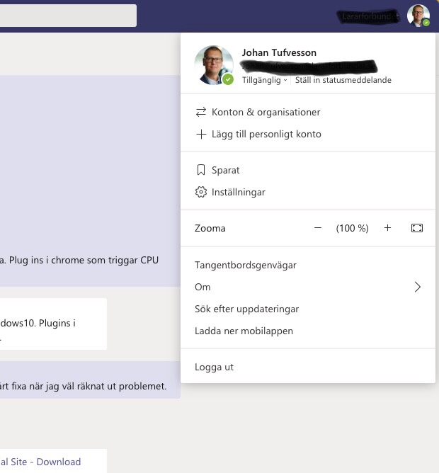
Task: Click the large profile picture in menu
Action: click(x=213, y=65)
